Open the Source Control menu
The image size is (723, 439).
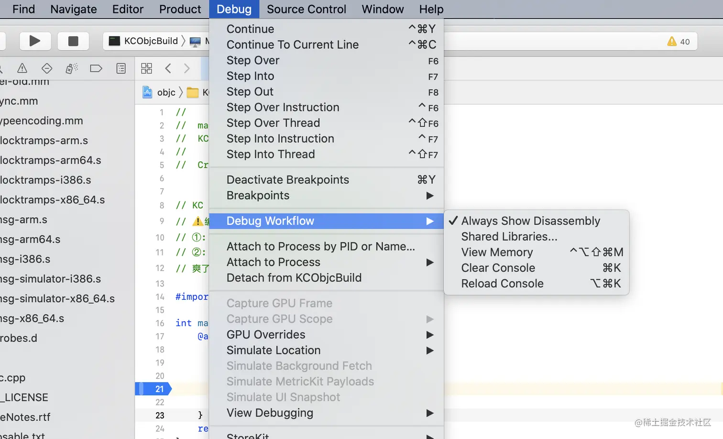click(306, 9)
